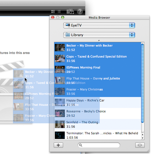Click the blue scrollbar thumb in list
The height and width of the screenshot is (154, 151).
pyautogui.click(x=142, y=83)
